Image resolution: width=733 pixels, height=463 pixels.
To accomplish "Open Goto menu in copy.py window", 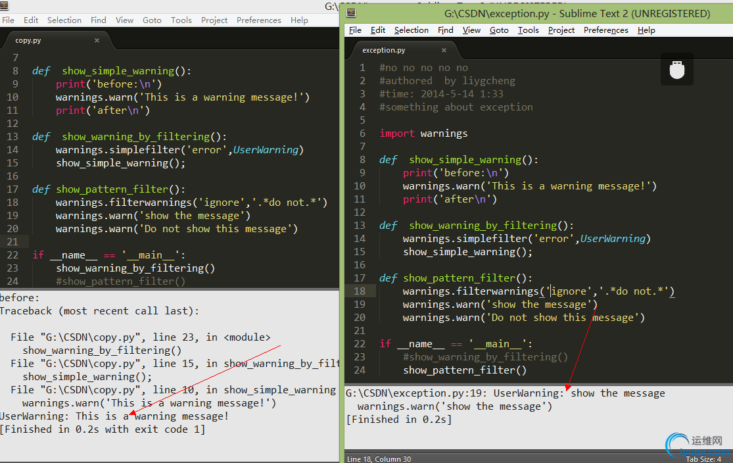I will pyautogui.click(x=152, y=20).
